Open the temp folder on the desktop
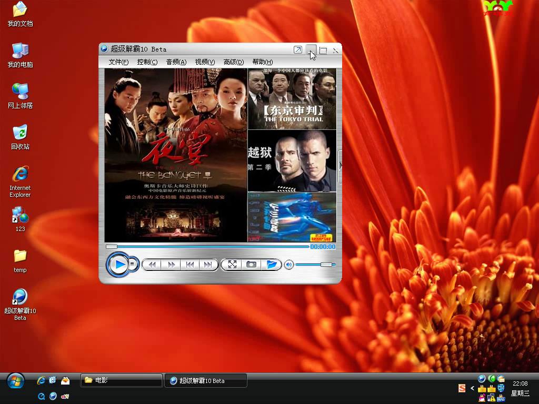The height and width of the screenshot is (404, 539). [20, 261]
